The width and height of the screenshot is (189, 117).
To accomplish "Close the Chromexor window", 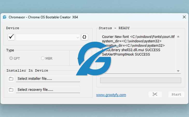I will coord(184,17).
